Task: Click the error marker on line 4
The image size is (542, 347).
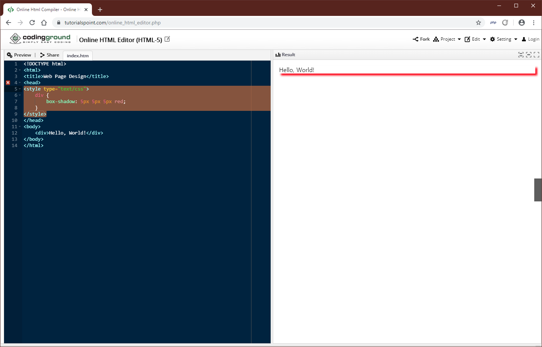Action: point(8,83)
